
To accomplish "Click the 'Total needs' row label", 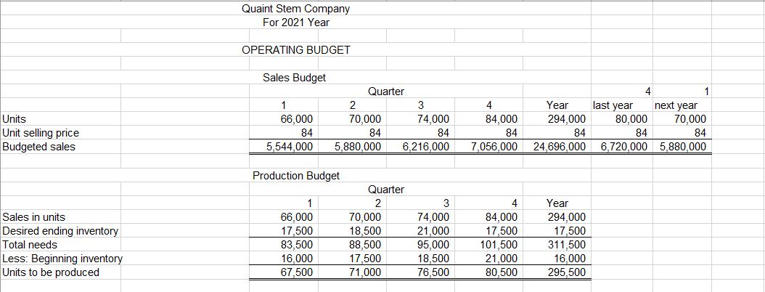I will [x=30, y=245].
